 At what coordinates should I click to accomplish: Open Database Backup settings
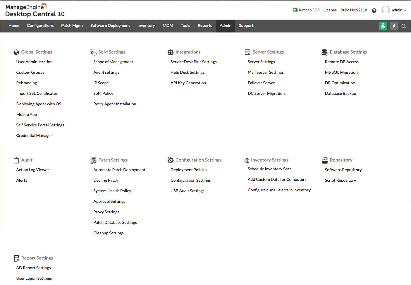[341, 94]
